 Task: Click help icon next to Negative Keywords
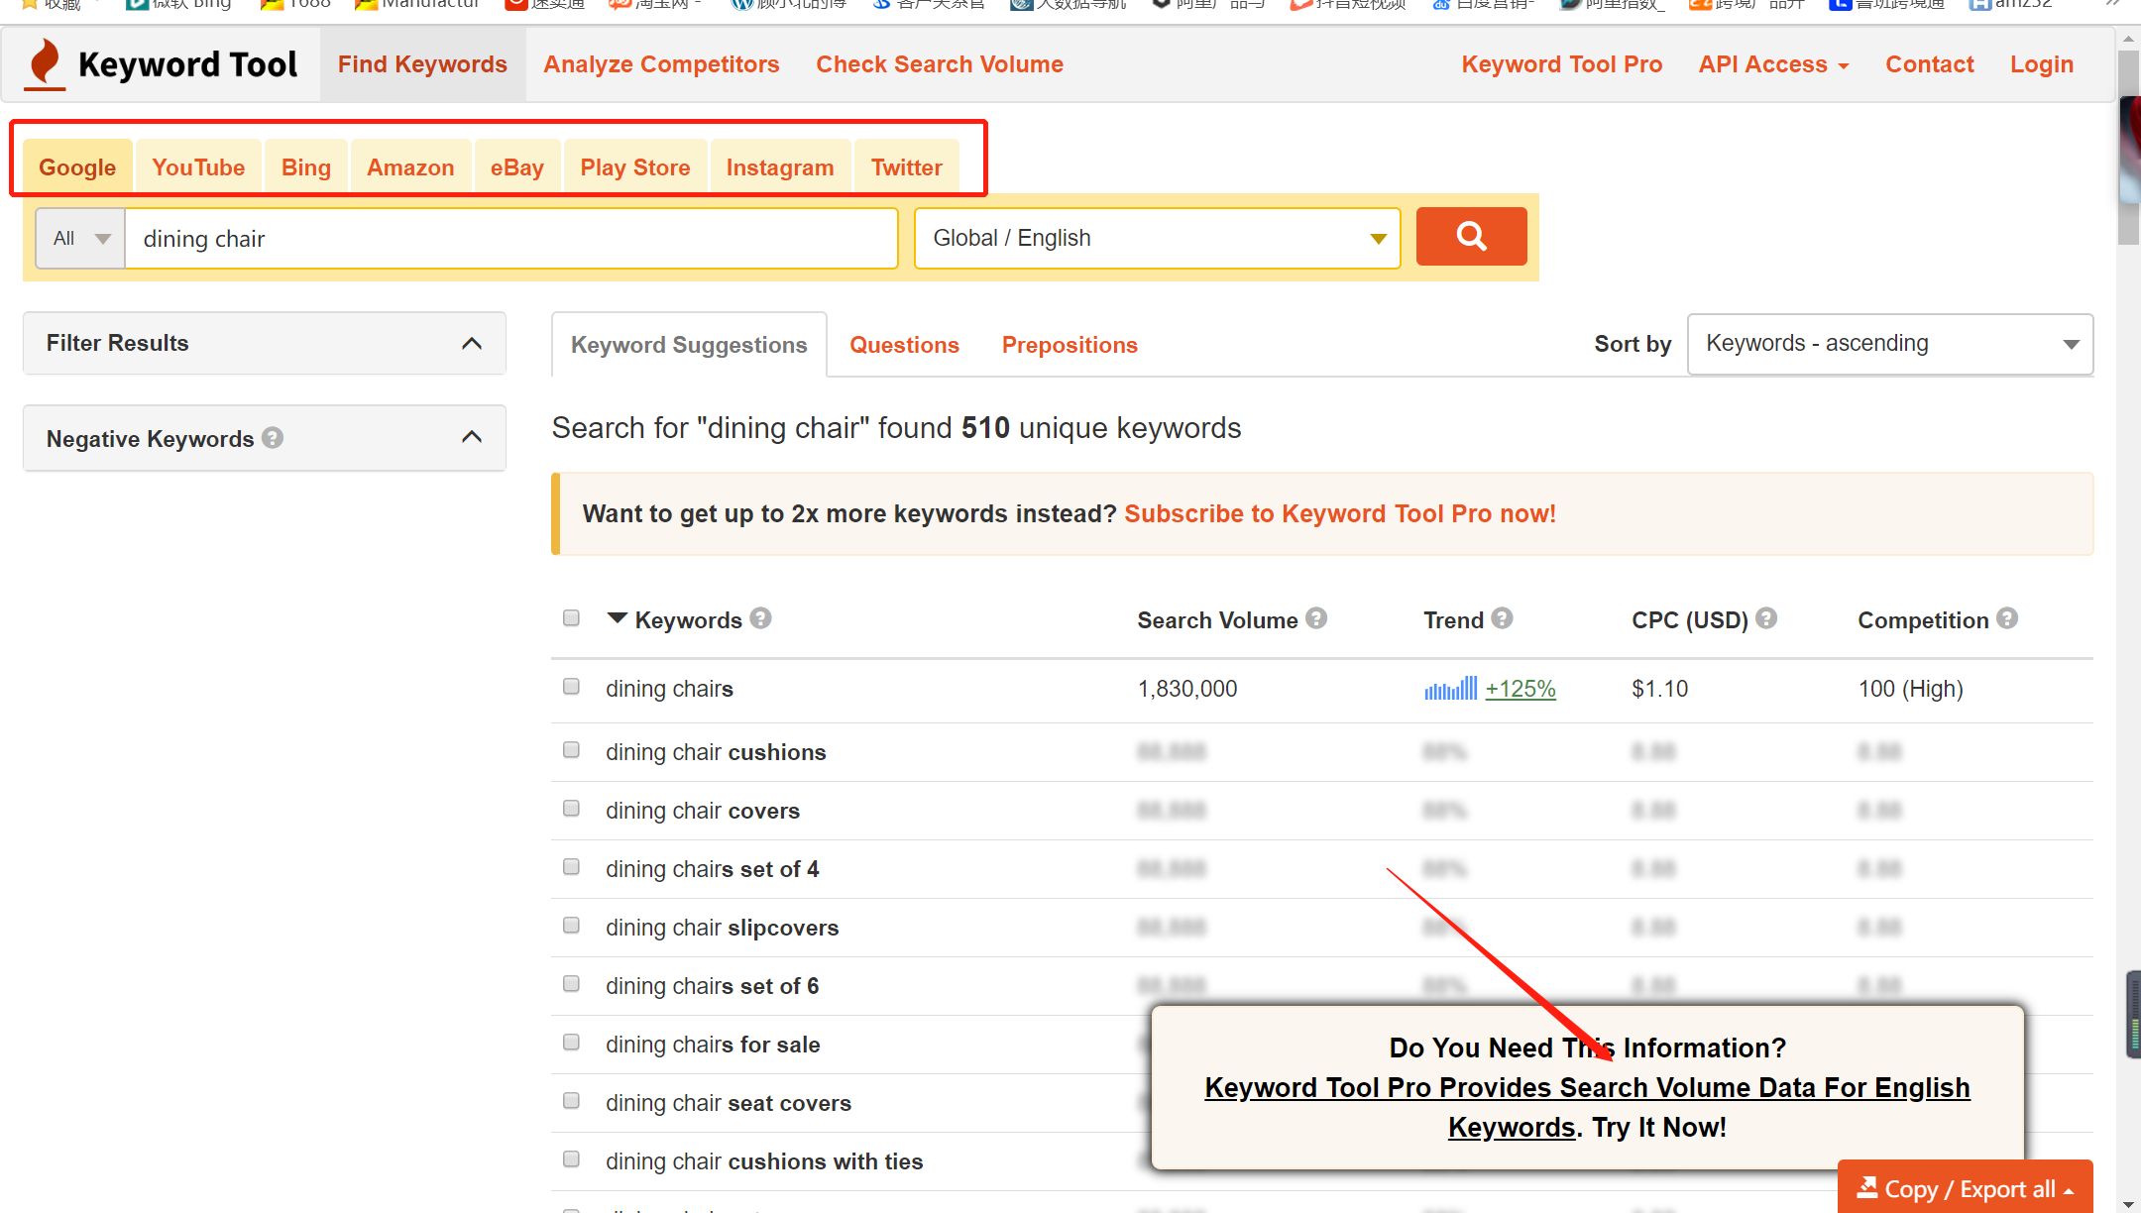coord(273,437)
